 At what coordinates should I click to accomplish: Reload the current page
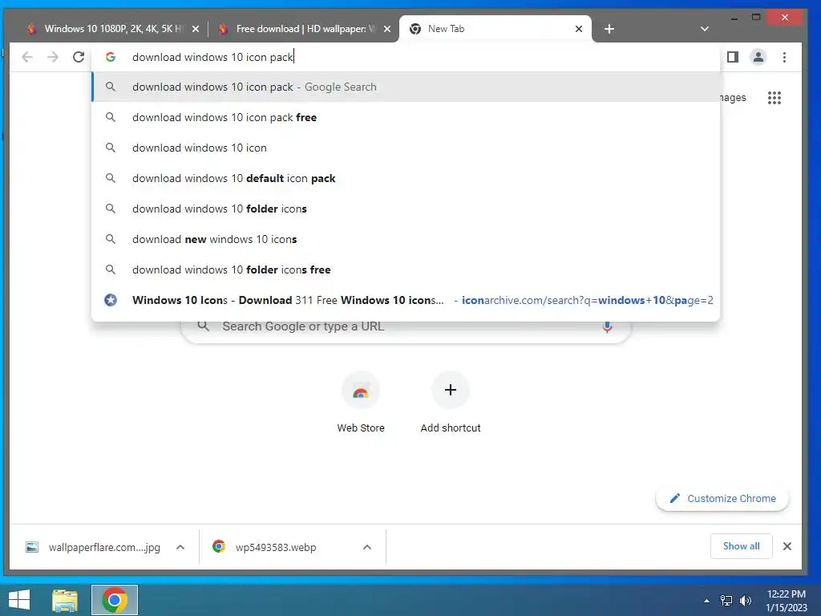pyautogui.click(x=79, y=57)
